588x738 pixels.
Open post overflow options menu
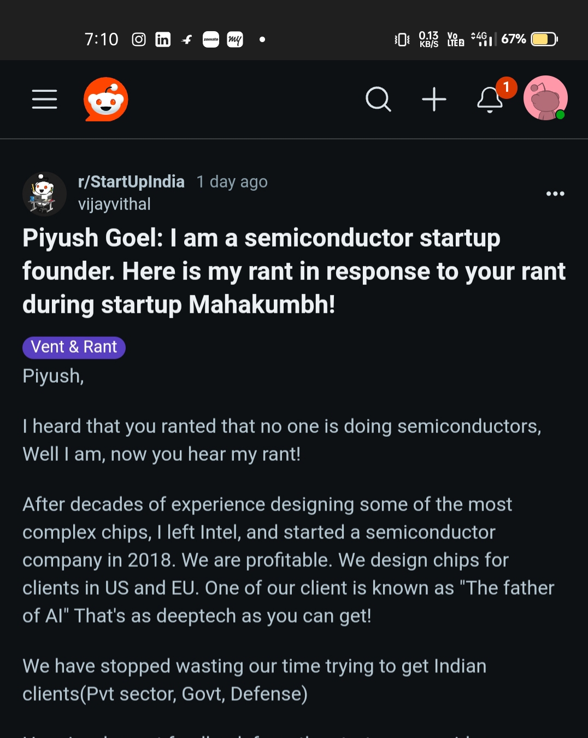pyautogui.click(x=555, y=194)
